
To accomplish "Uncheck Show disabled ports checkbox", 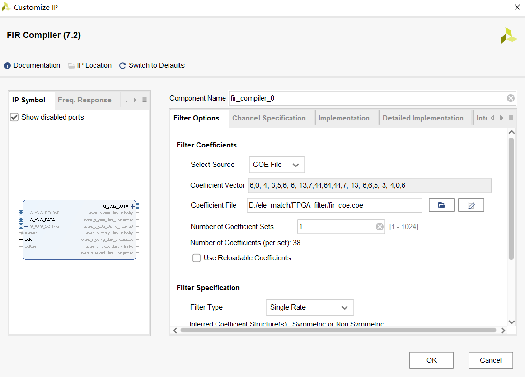I will pyautogui.click(x=14, y=117).
